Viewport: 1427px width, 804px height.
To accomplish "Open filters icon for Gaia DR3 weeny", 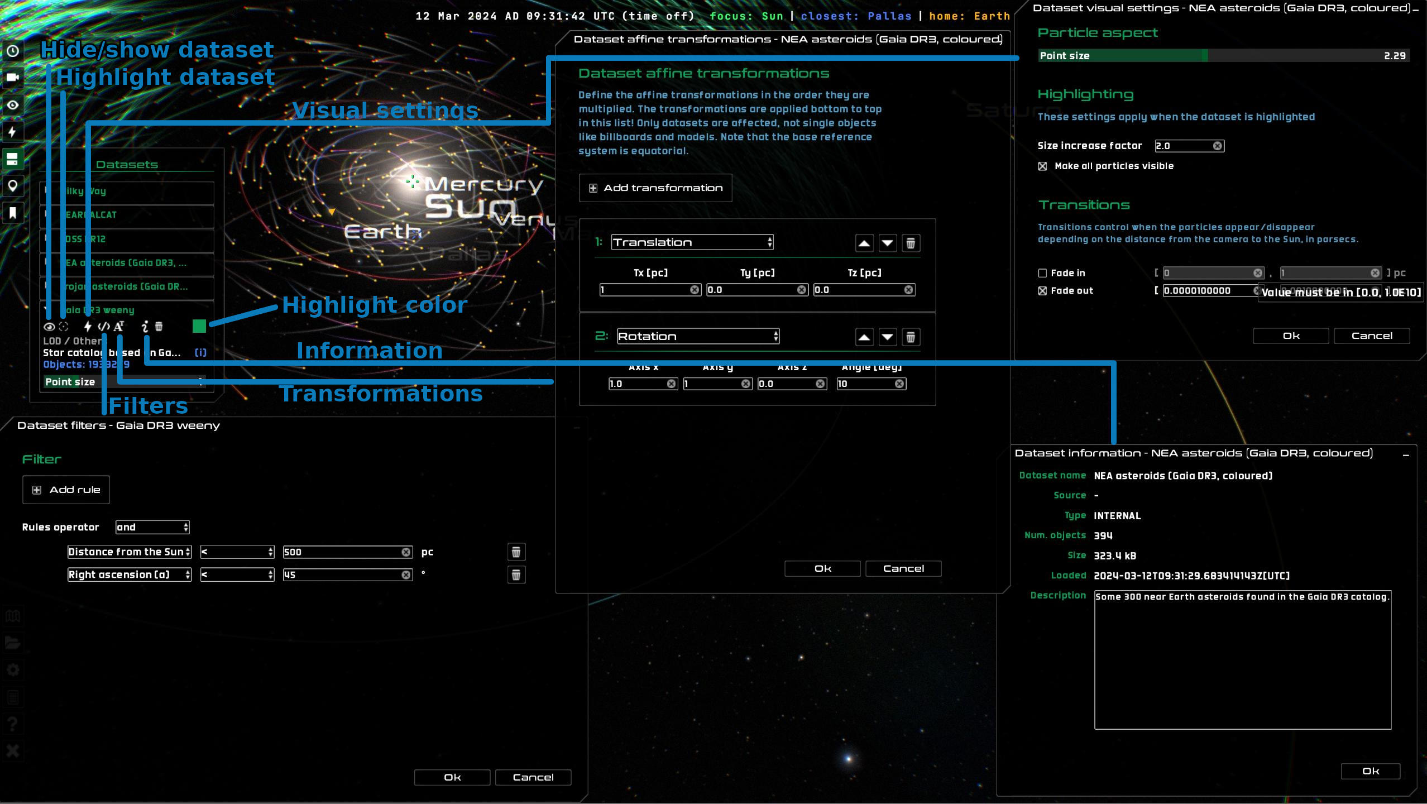I will [x=103, y=327].
